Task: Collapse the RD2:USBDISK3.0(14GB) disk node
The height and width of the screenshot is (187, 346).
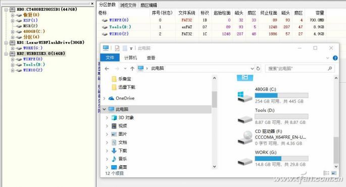Action: coord(6,54)
